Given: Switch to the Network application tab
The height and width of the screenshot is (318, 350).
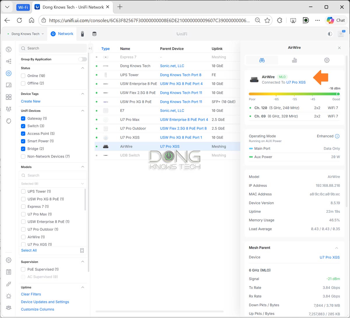Looking at the screenshot, I should pyautogui.click(x=62, y=34).
